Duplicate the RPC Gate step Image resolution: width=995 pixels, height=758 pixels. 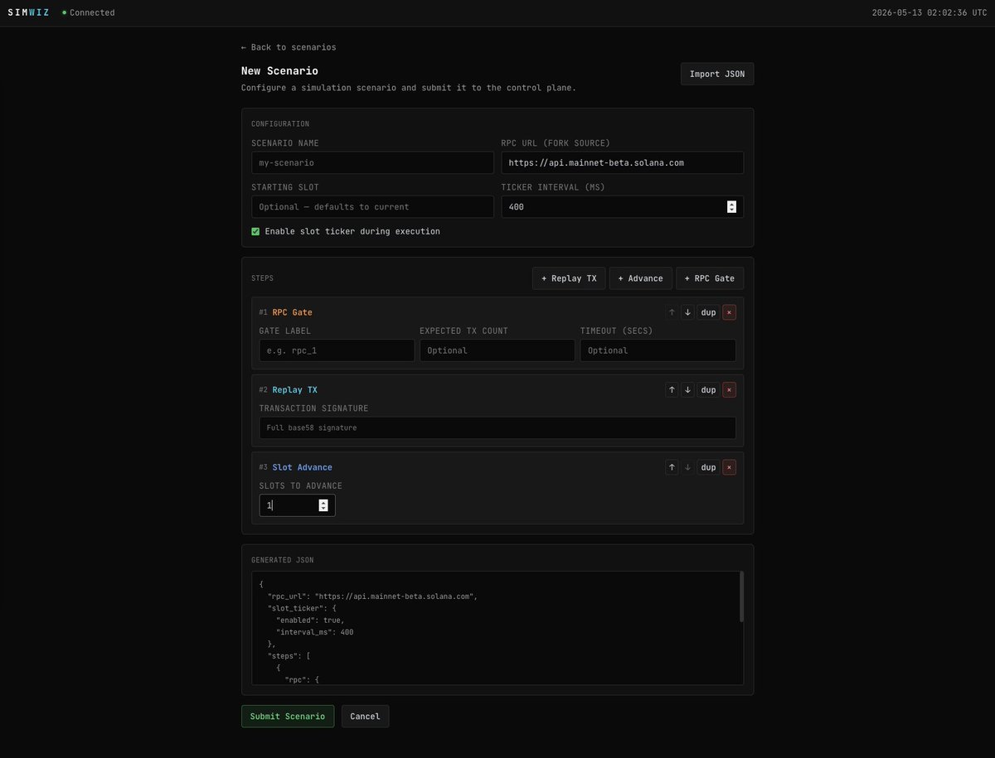pos(708,312)
